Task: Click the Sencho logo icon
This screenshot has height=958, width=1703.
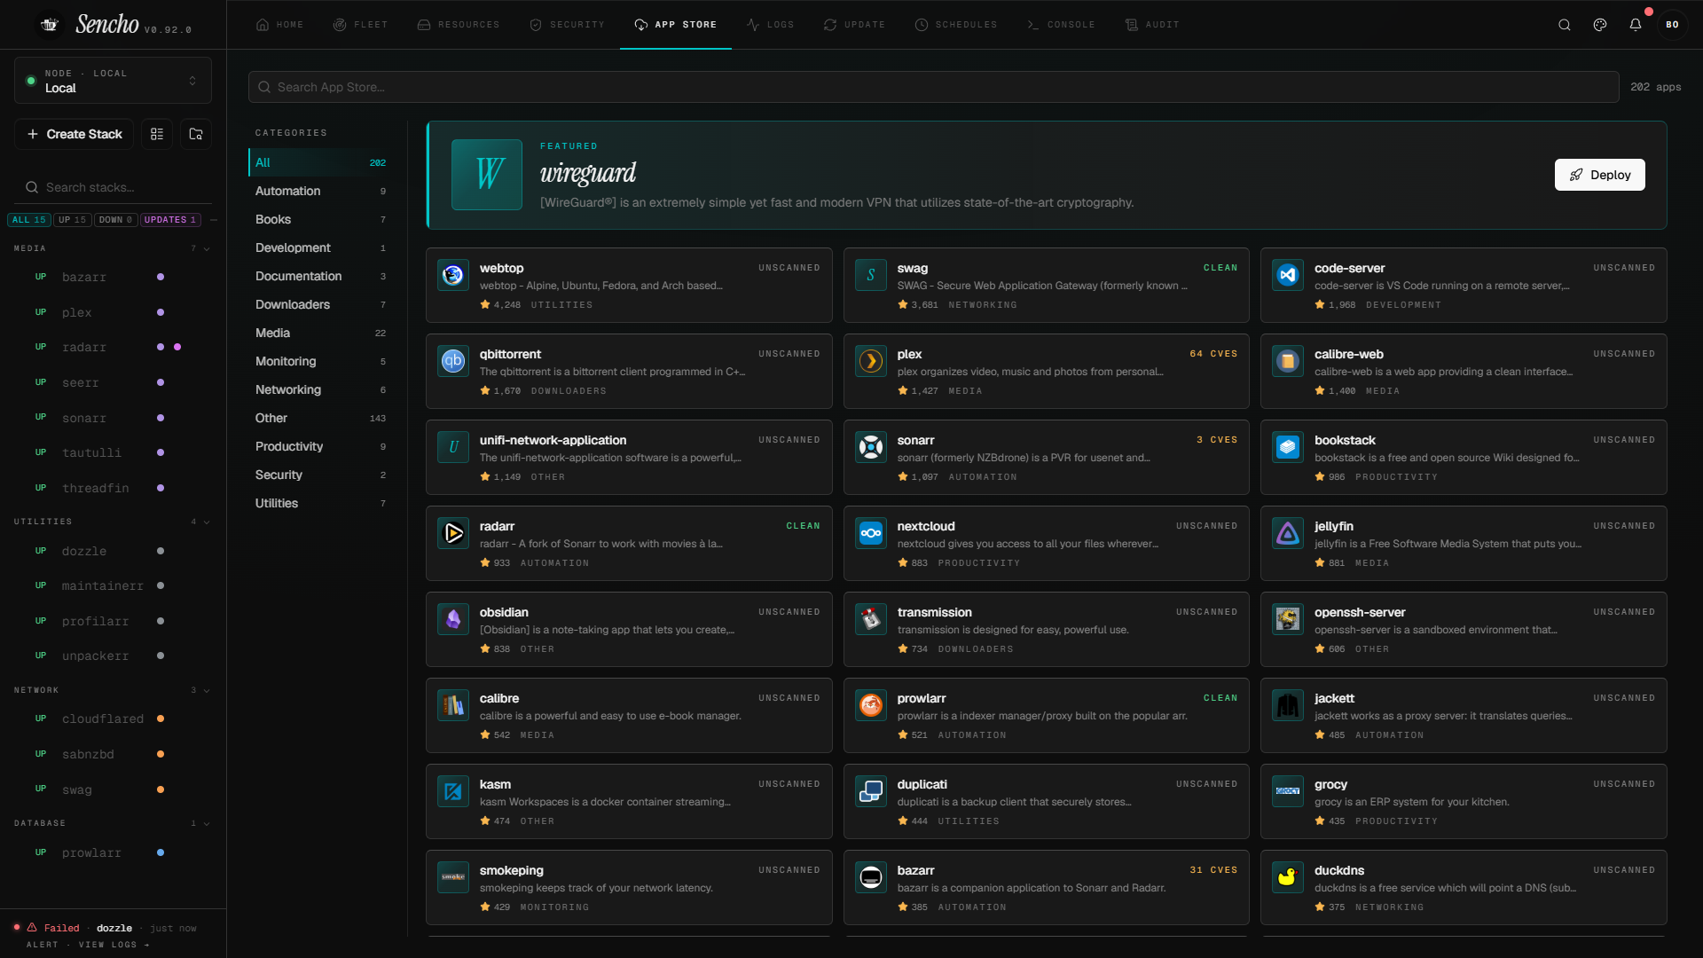Action: click(x=50, y=25)
